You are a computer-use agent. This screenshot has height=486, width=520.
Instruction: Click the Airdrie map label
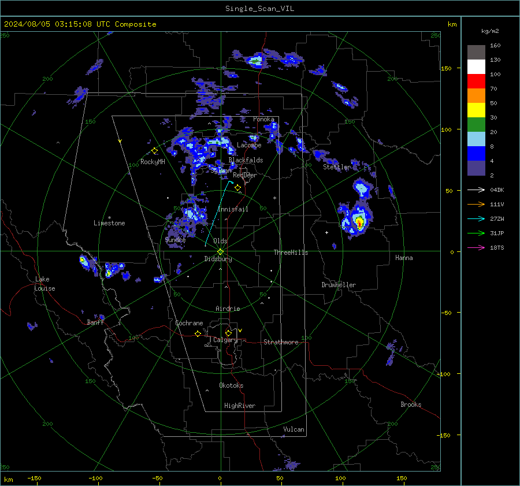click(228, 309)
